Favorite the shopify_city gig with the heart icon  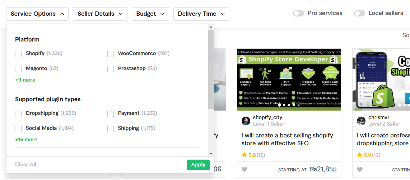[244, 170]
